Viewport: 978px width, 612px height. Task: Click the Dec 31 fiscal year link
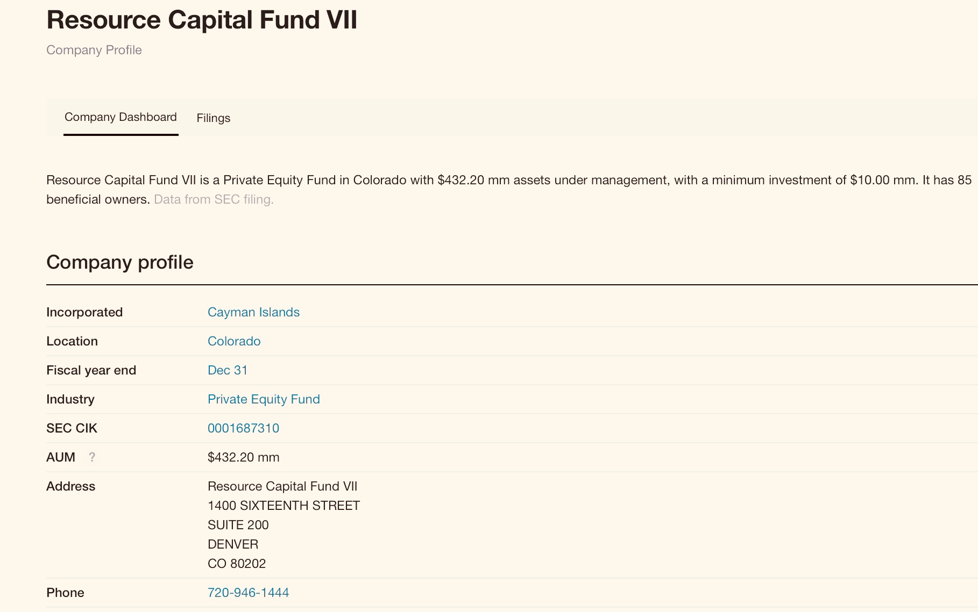click(x=228, y=370)
